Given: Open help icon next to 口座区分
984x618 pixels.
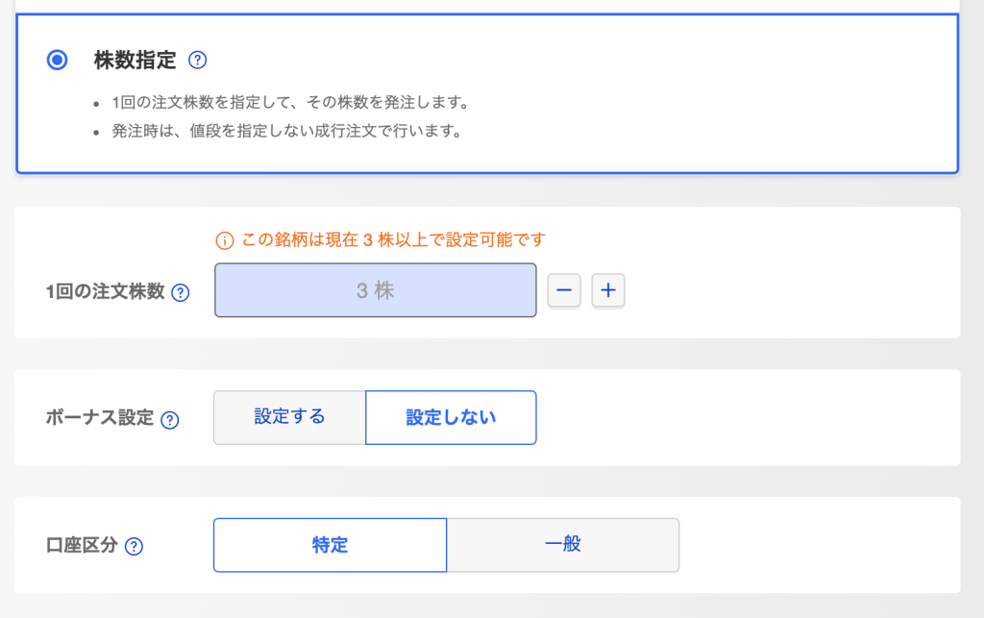Looking at the screenshot, I should pyautogui.click(x=134, y=547).
